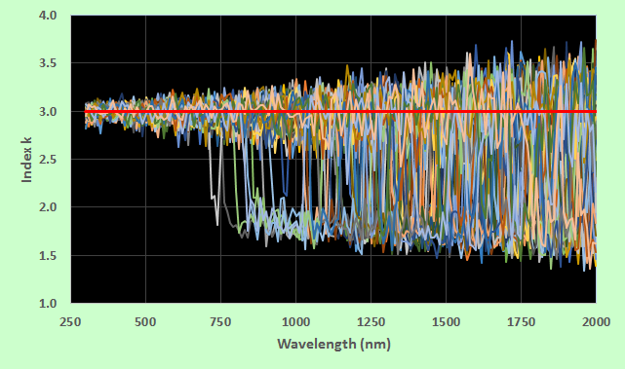Viewport: 625px width, 369px height.
Task: Select the 4.0 y-axis label
Action: point(48,16)
